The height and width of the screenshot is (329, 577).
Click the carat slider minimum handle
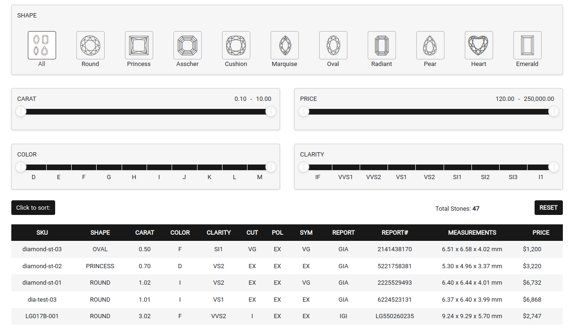[21, 112]
